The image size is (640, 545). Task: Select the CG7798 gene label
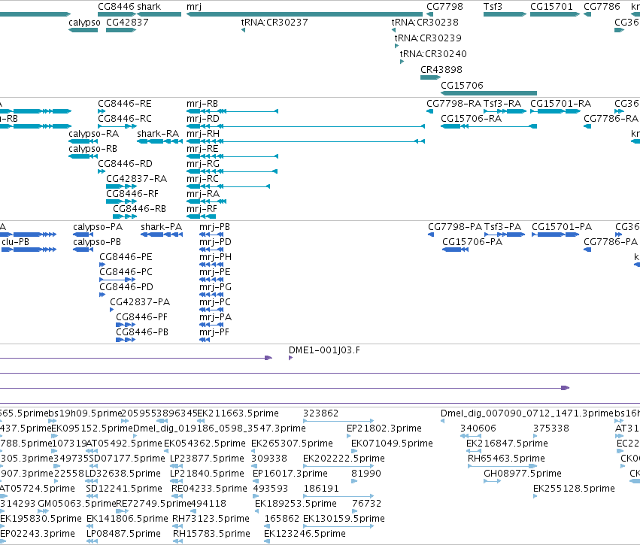tap(445, 7)
